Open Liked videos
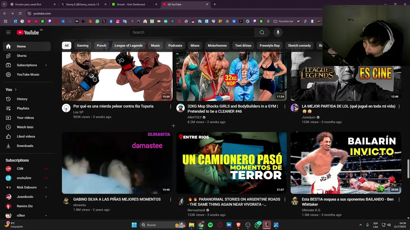410x230 pixels. (x=27, y=136)
